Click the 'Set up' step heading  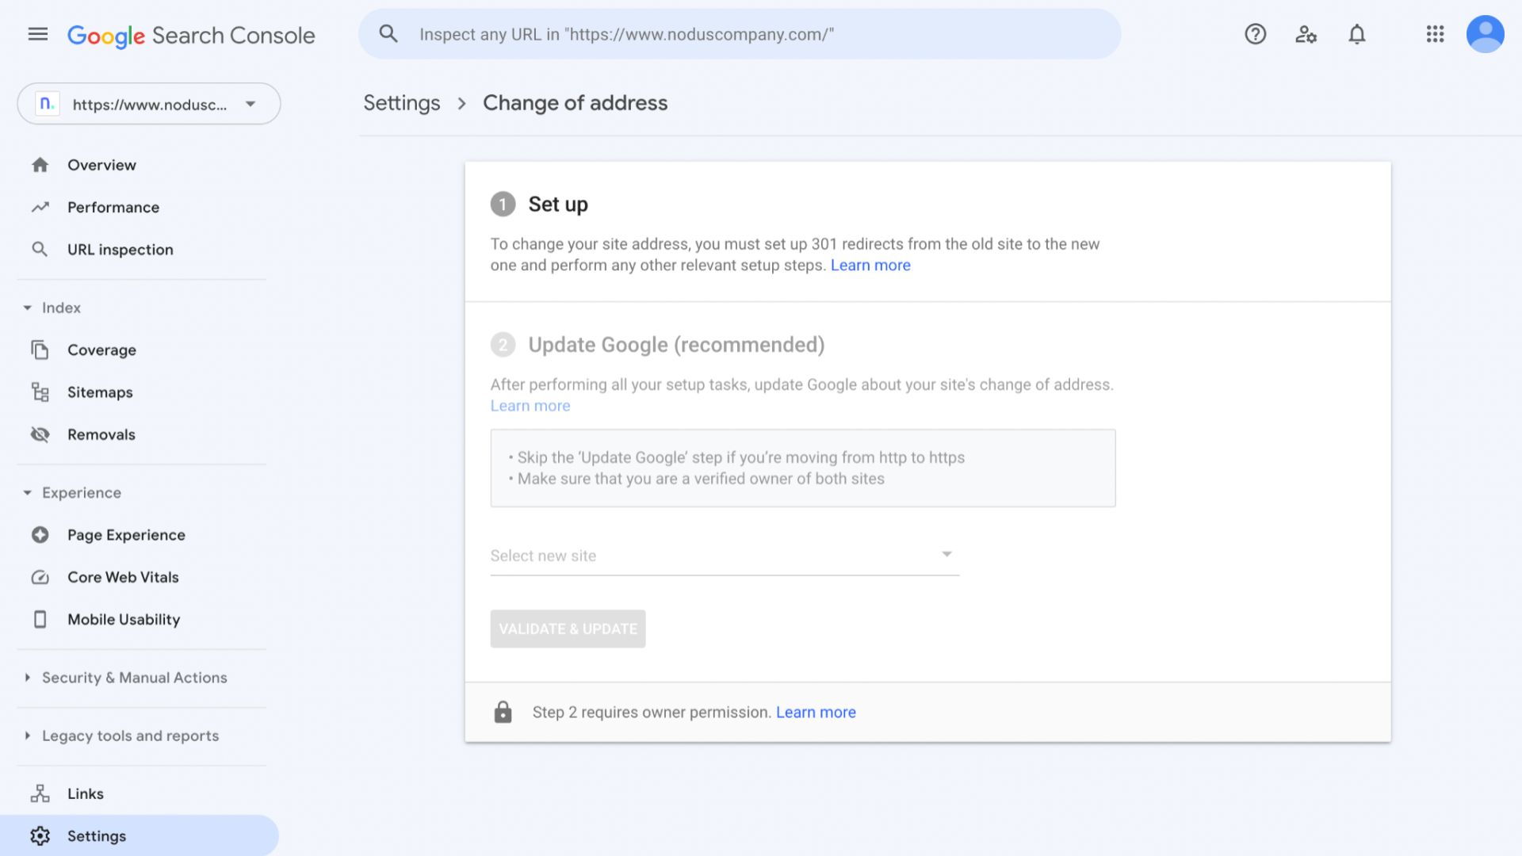pos(558,204)
